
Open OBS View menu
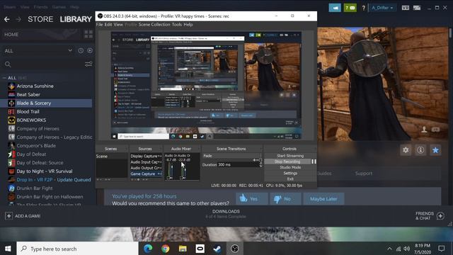pyautogui.click(x=118, y=25)
